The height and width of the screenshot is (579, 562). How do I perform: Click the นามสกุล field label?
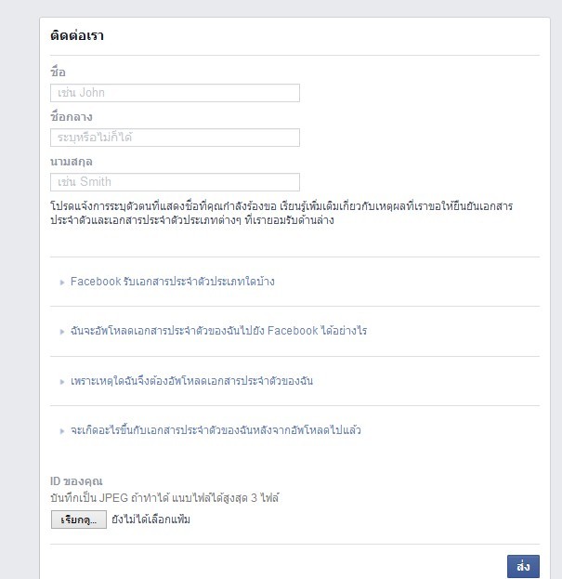pos(71,162)
